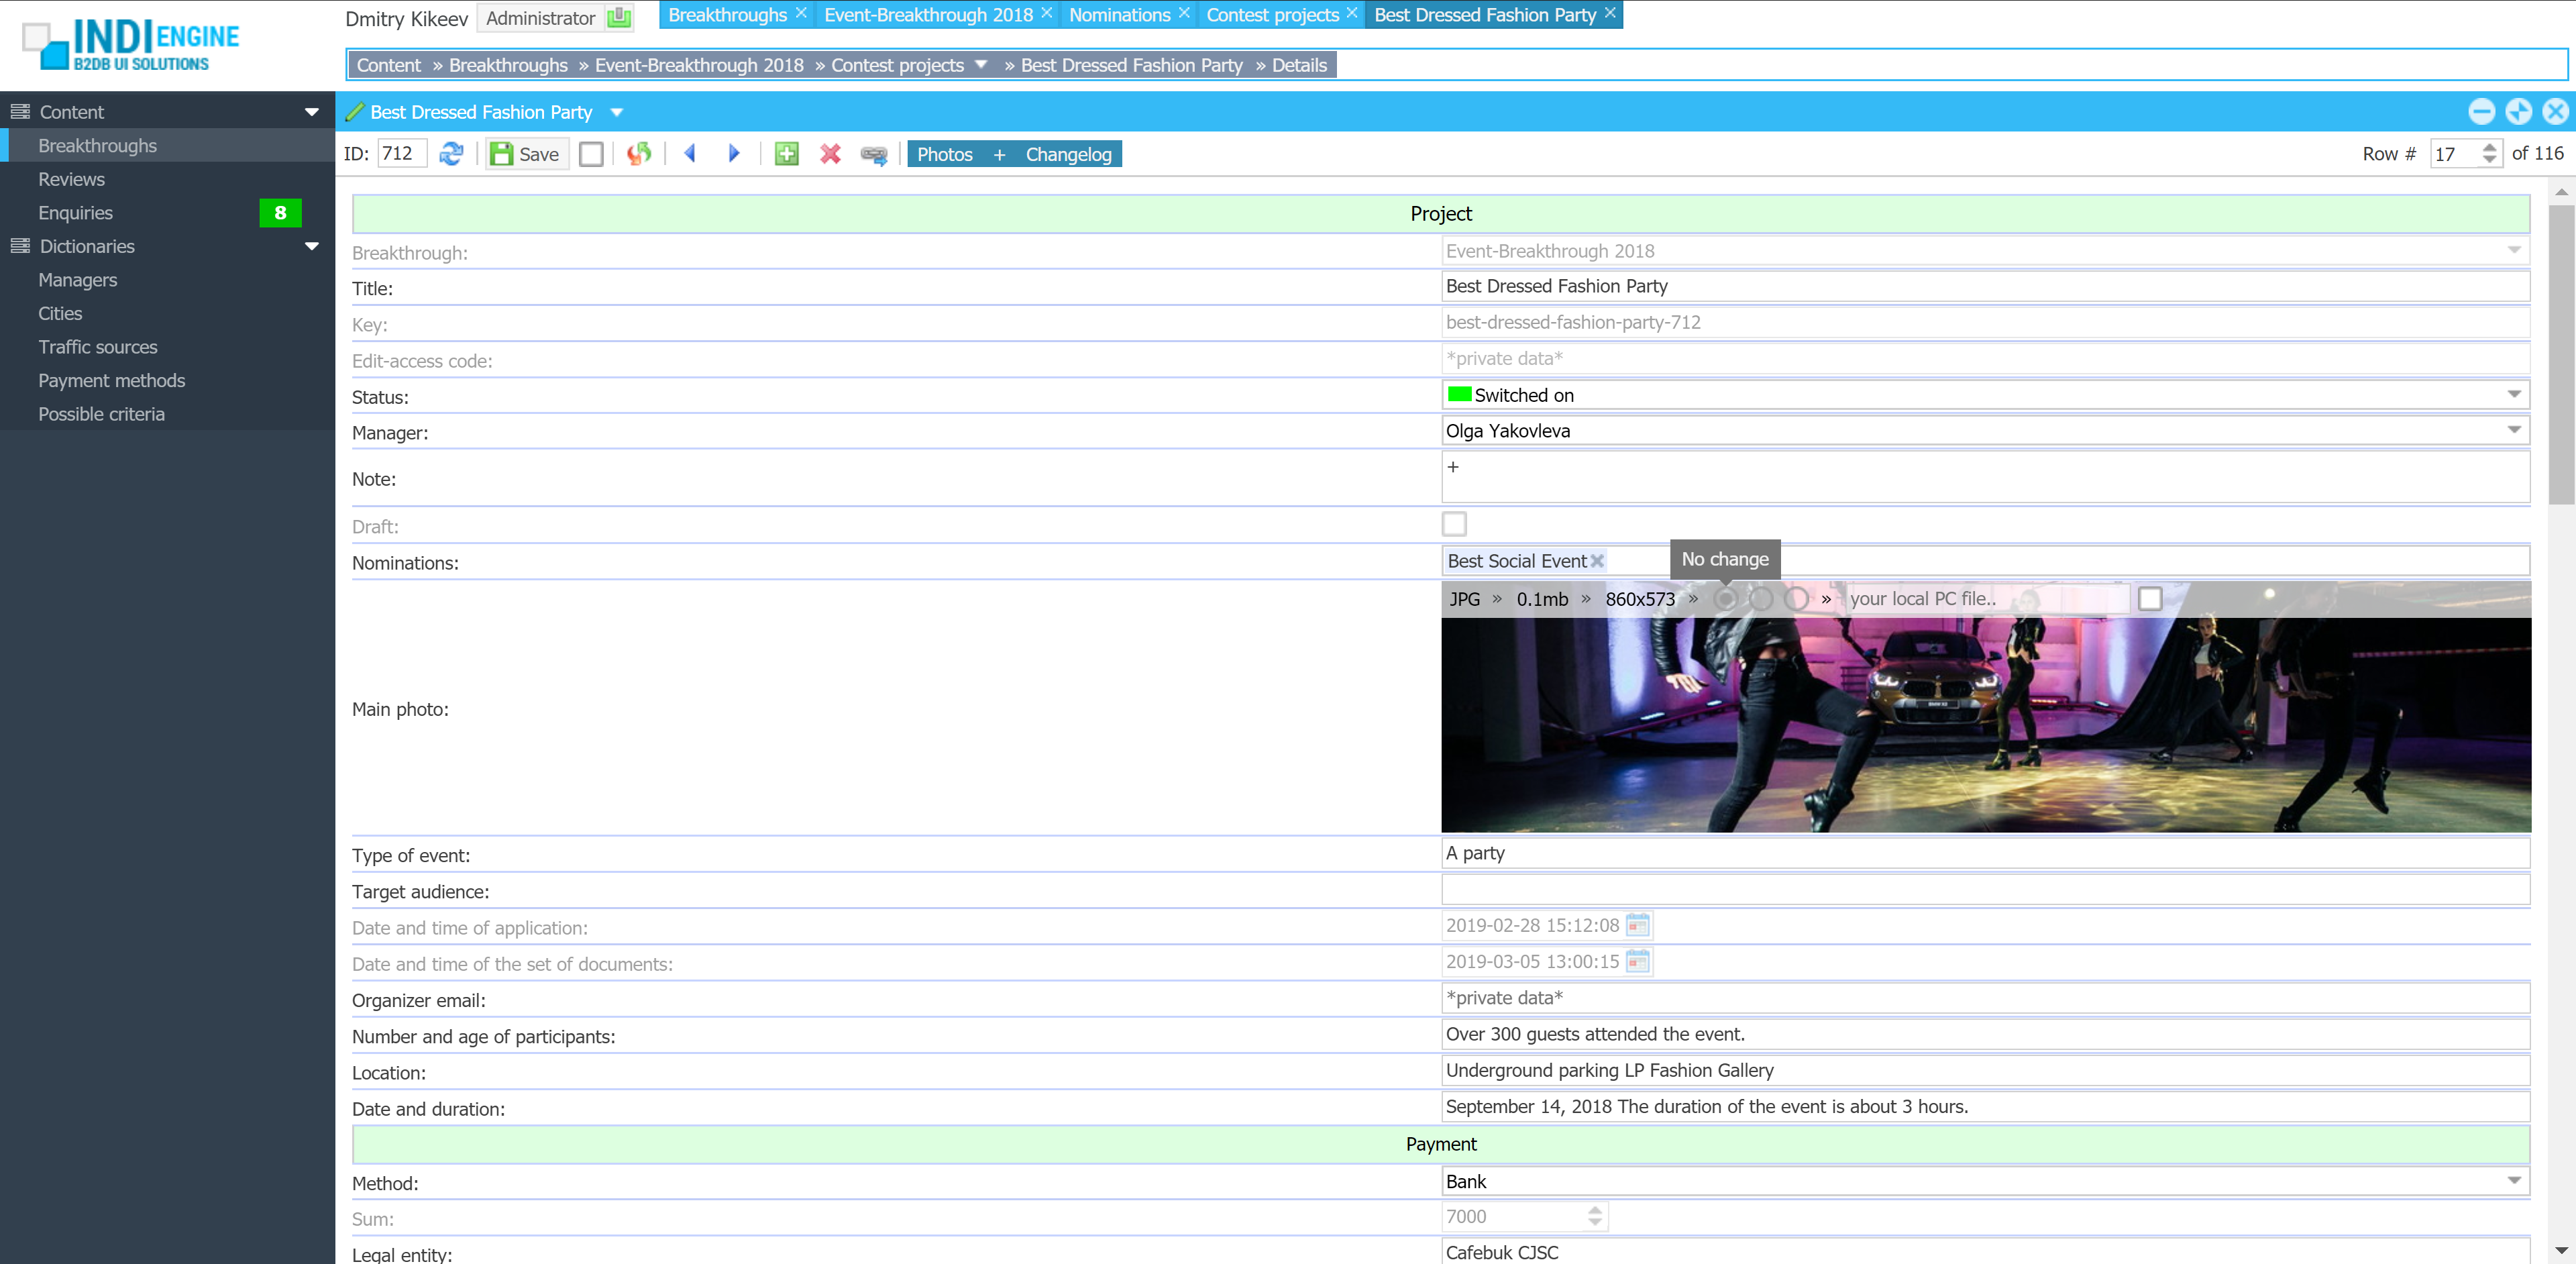
Task: Open calendar for date of application
Action: (1637, 925)
